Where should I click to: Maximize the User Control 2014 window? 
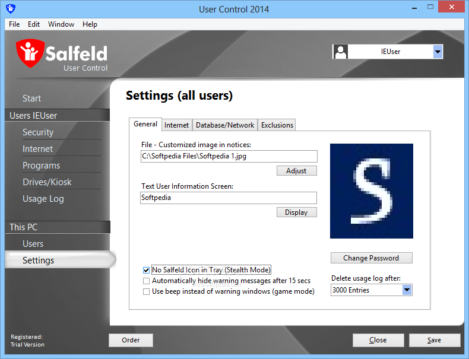[430, 7]
